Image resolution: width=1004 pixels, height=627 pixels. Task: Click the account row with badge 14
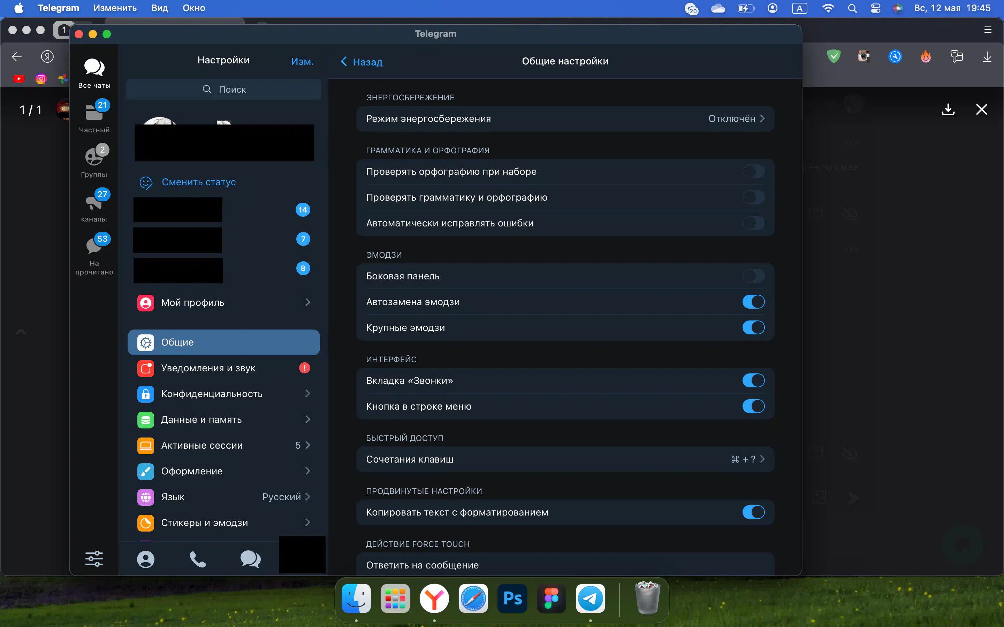pos(223,210)
